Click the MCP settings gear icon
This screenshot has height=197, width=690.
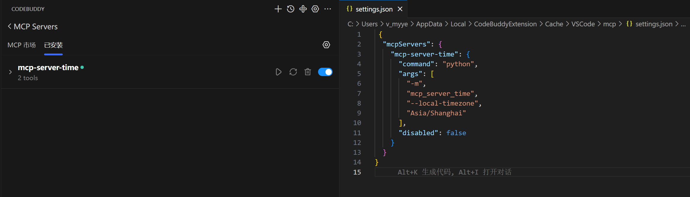(326, 45)
